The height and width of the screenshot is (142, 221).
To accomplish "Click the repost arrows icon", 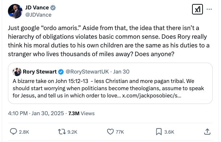I will (x=62, y=132).
